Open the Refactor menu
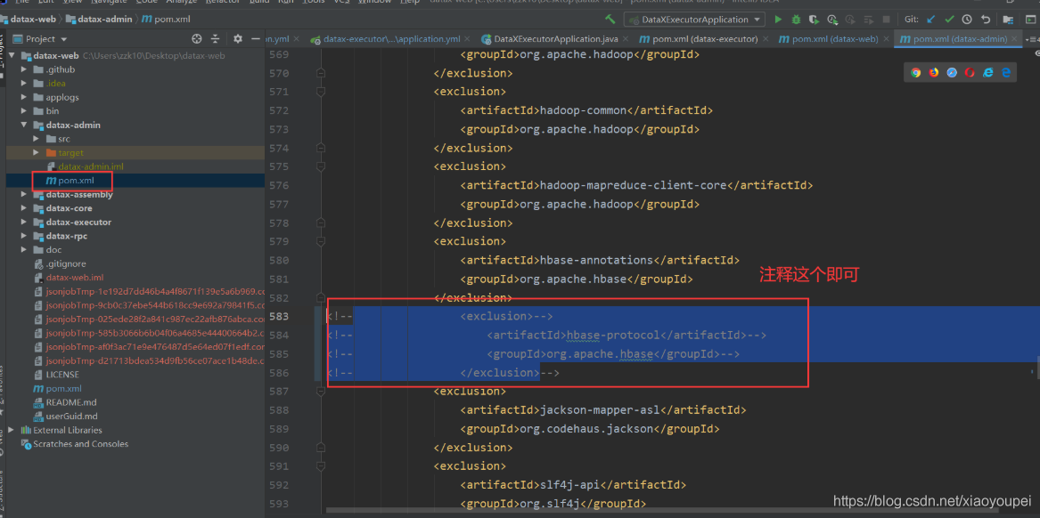This screenshot has width=1040, height=518. pyautogui.click(x=223, y=2)
